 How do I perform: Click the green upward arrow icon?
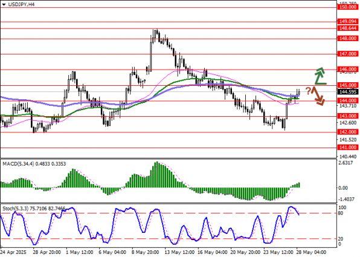point(320,76)
